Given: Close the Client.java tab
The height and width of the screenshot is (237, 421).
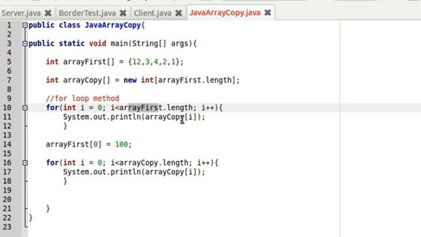Looking at the screenshot, I should point(178,13).
